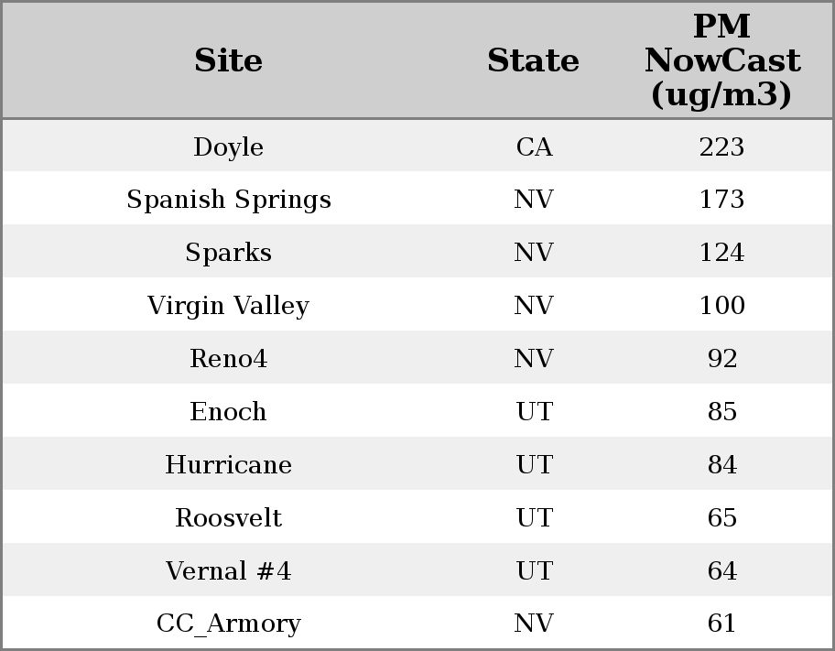Viewport: 835px width, 651px height.
Task: Click the 124 value for Sparks
Action: [x=721, y=253]
